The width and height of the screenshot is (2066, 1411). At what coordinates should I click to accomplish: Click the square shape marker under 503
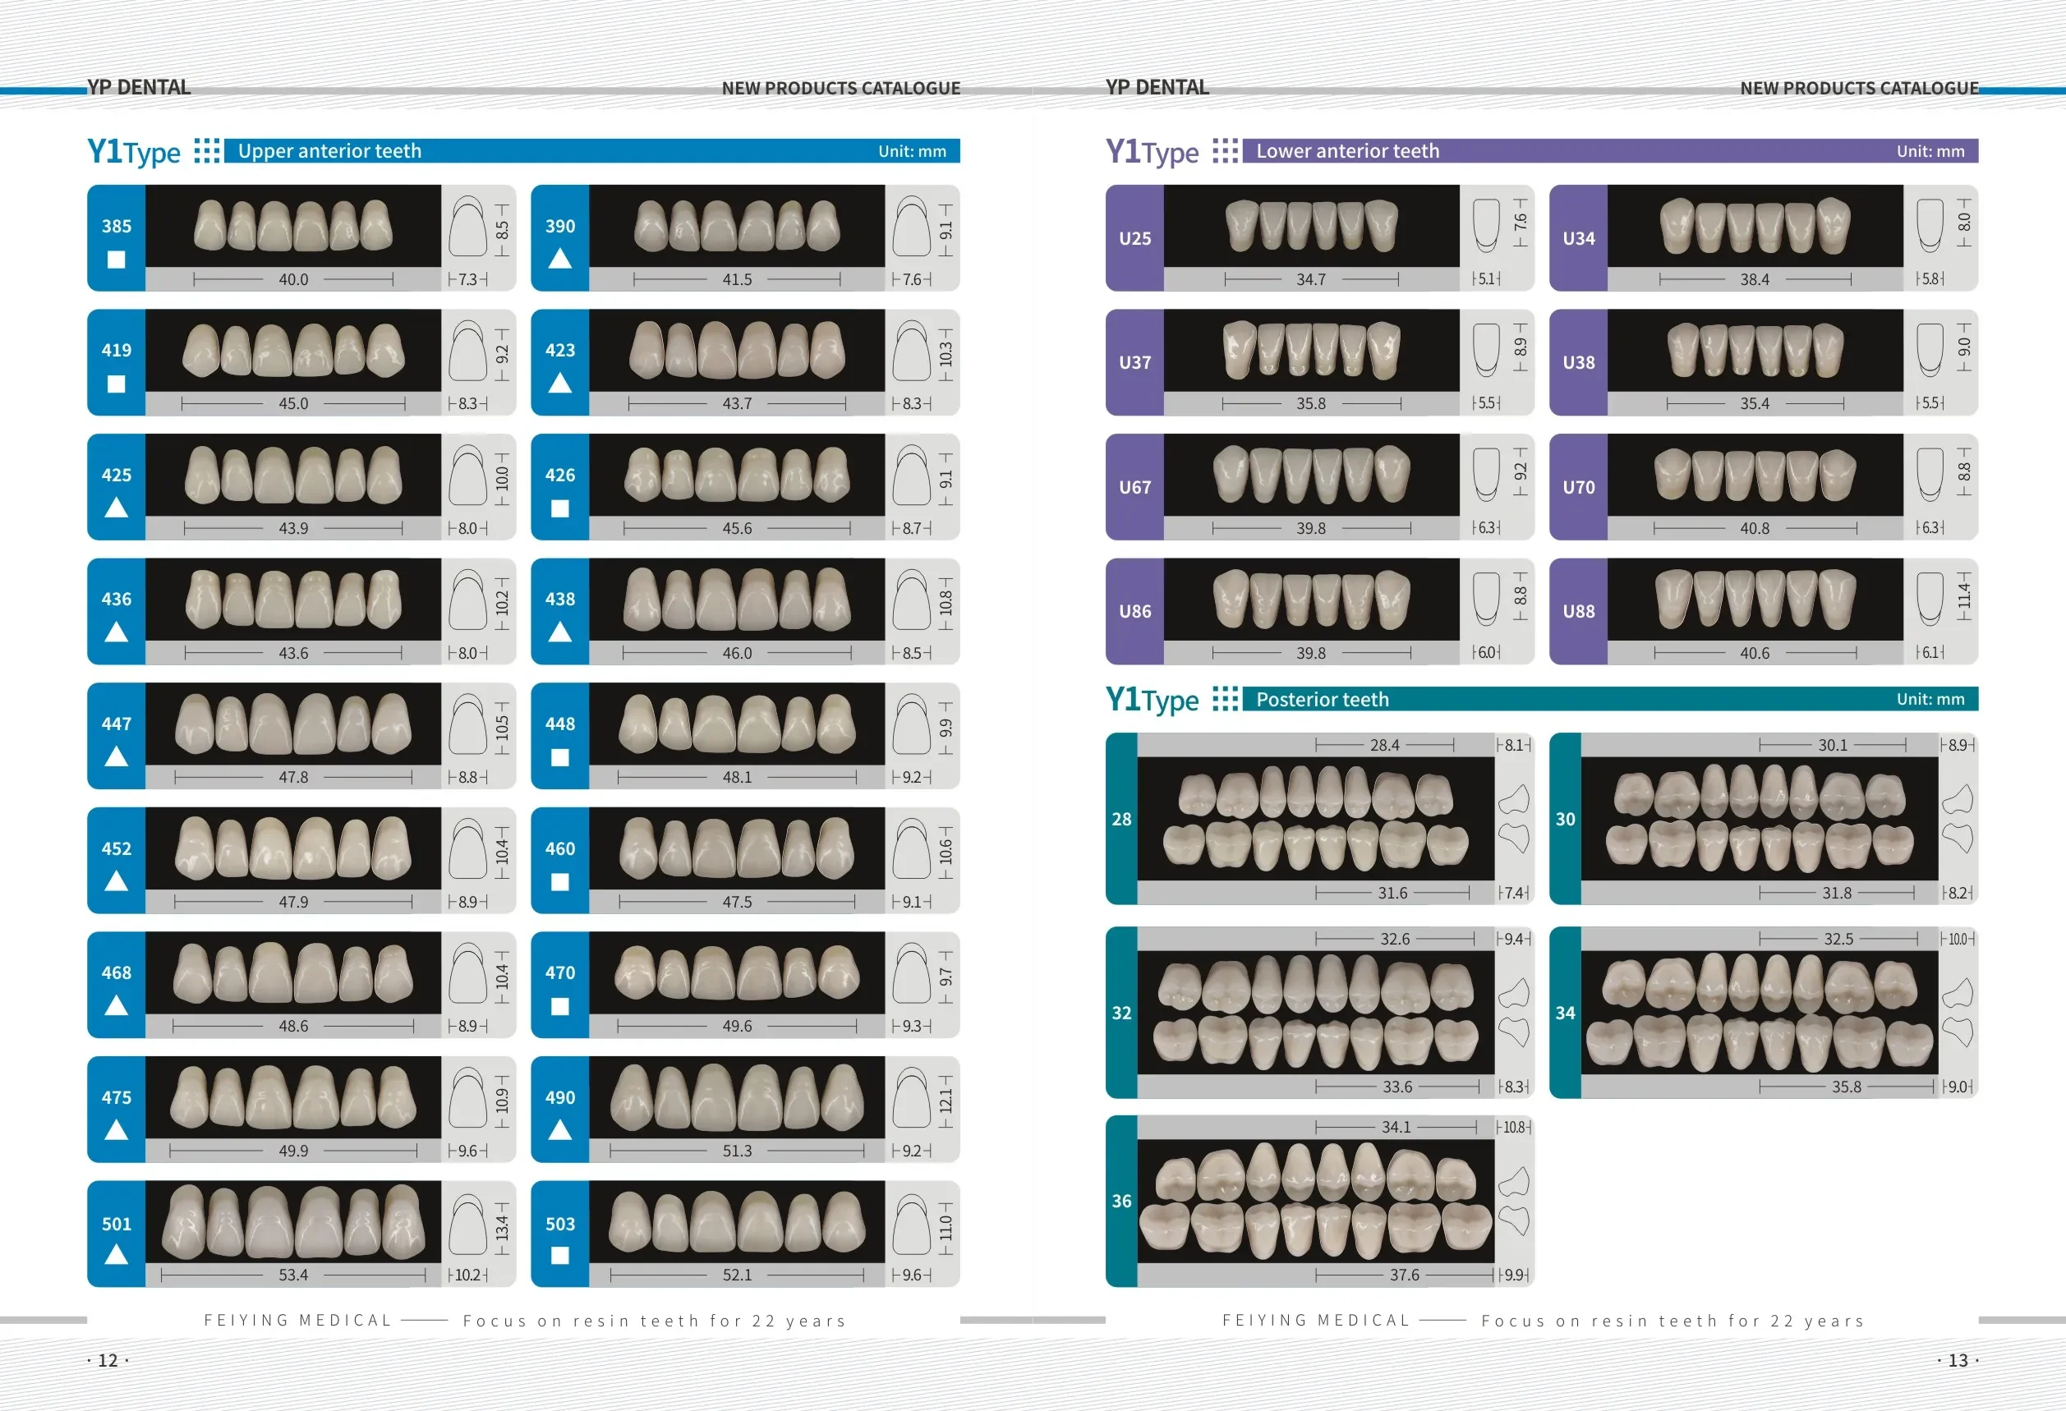(x=560, y=1256)
